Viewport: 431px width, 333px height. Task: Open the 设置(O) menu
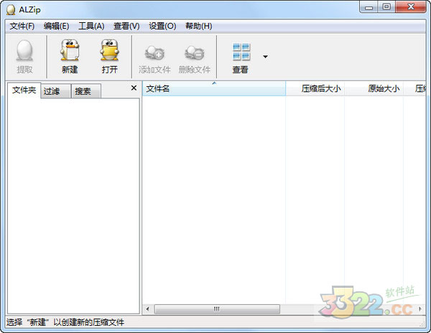pos(162,26)
